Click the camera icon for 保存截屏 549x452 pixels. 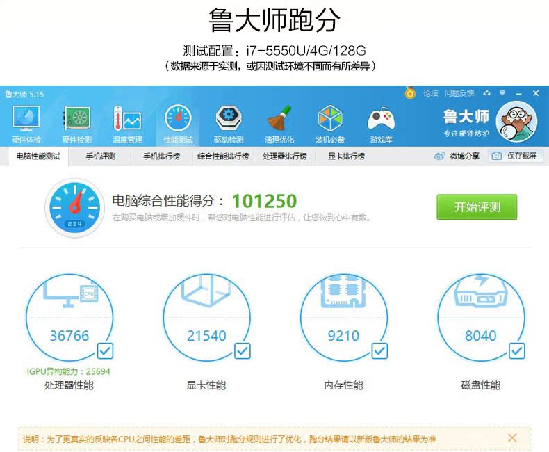tap(496, 156)
